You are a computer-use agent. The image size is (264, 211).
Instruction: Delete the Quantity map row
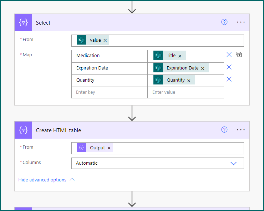click(229, 79)
